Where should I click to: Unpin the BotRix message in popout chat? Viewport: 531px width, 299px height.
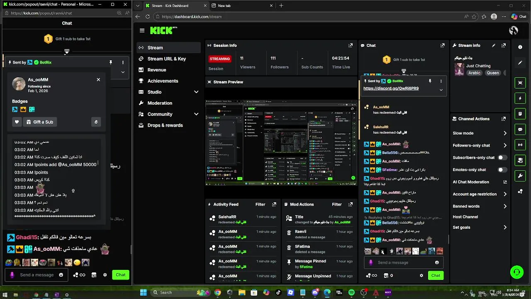(111, 62)
